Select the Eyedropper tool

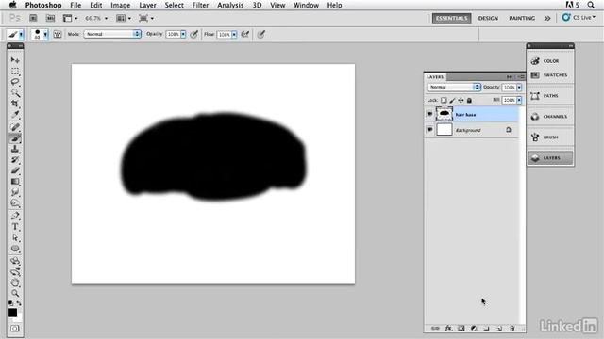pyautogui.click(x=15, y=114)
